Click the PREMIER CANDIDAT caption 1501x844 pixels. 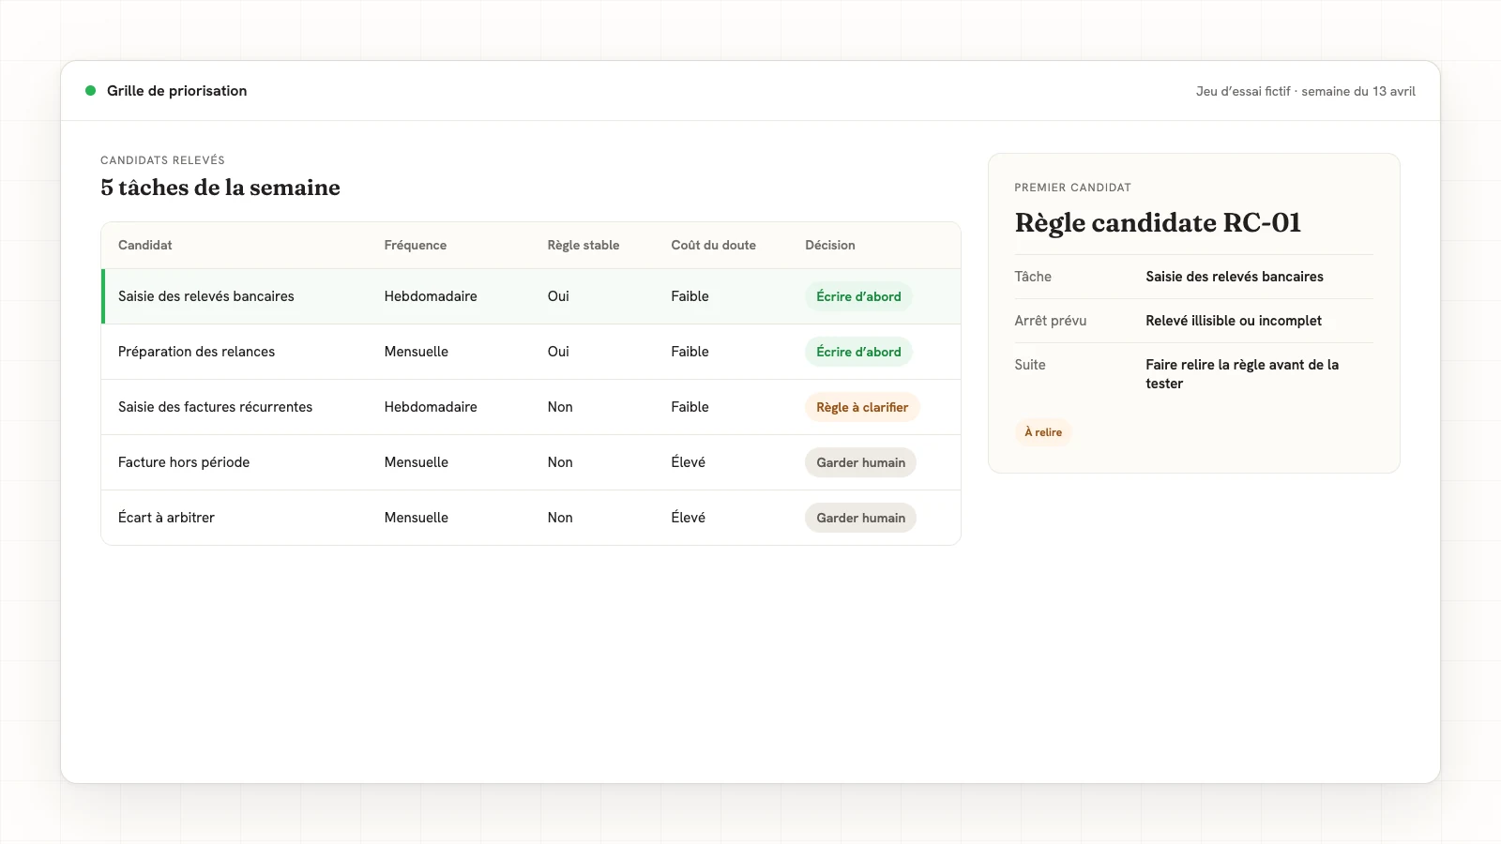coord(1073,188)
